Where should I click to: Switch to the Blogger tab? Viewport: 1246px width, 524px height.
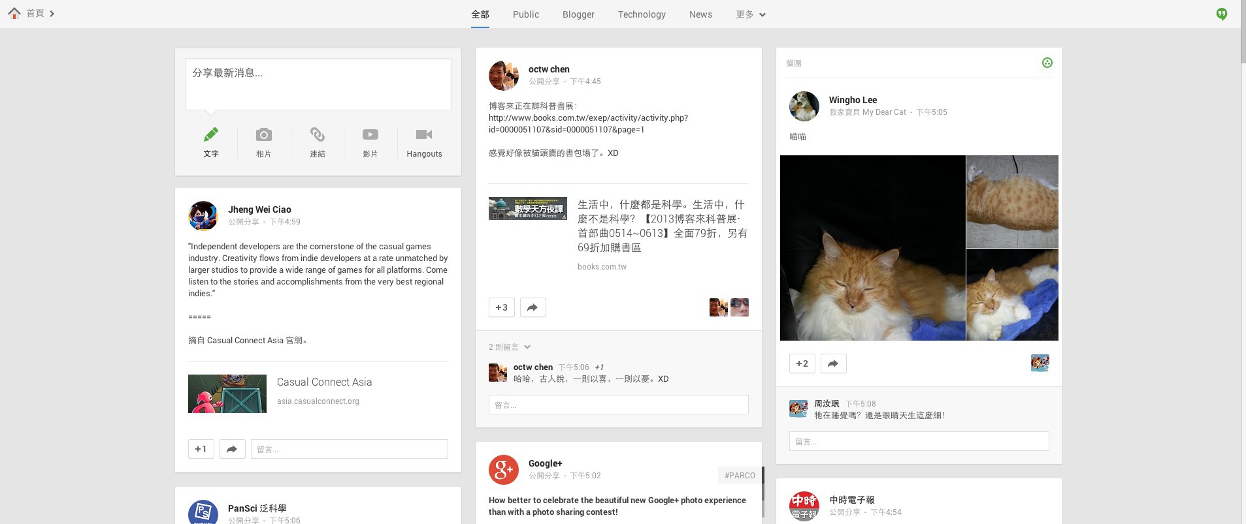pos(578,14)
